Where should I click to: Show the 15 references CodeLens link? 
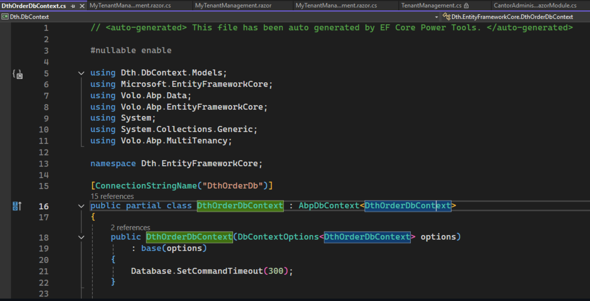click(x=112, y=196)
